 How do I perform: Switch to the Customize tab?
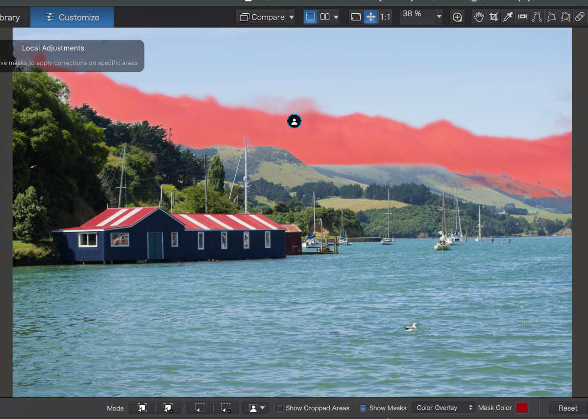click(x=72, y=17)
